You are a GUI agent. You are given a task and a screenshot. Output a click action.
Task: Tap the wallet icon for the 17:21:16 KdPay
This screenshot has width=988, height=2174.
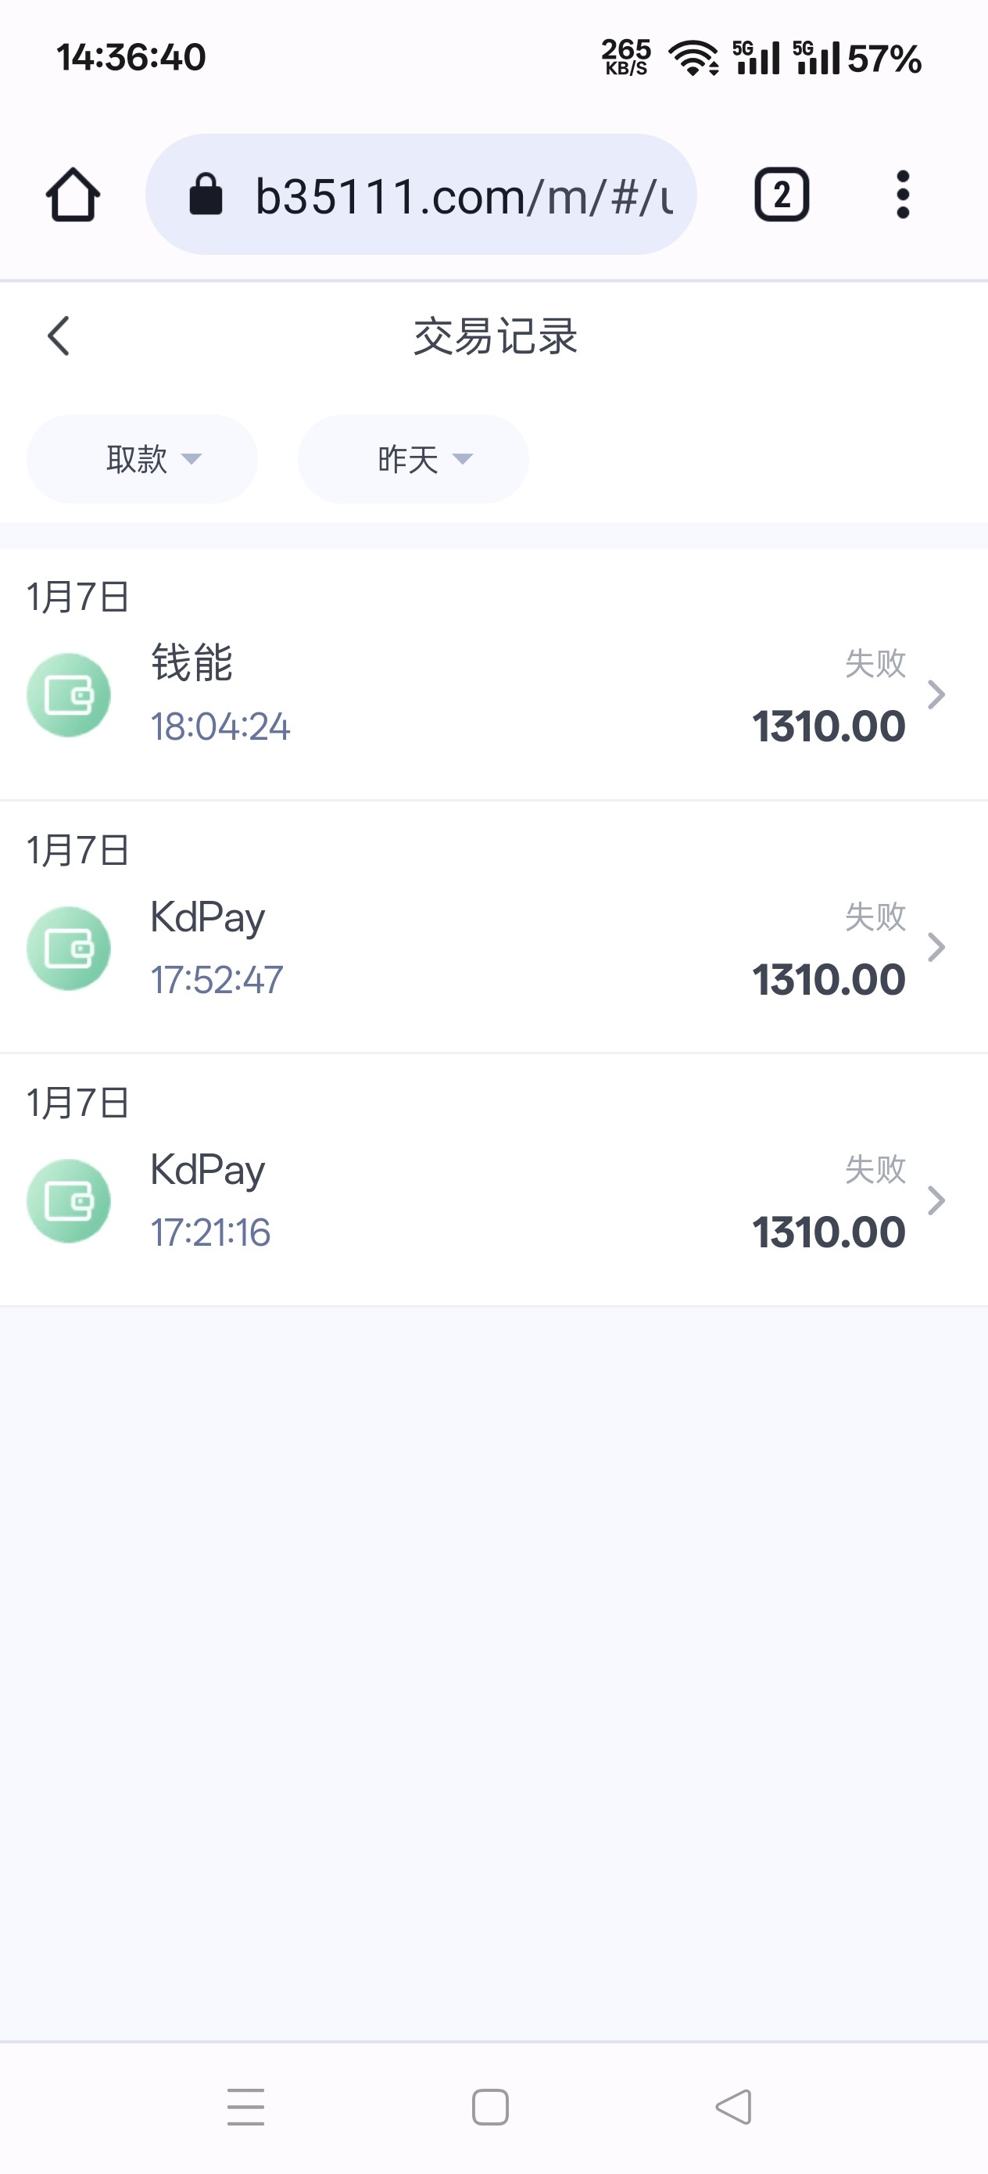(x=70, y=1201)
